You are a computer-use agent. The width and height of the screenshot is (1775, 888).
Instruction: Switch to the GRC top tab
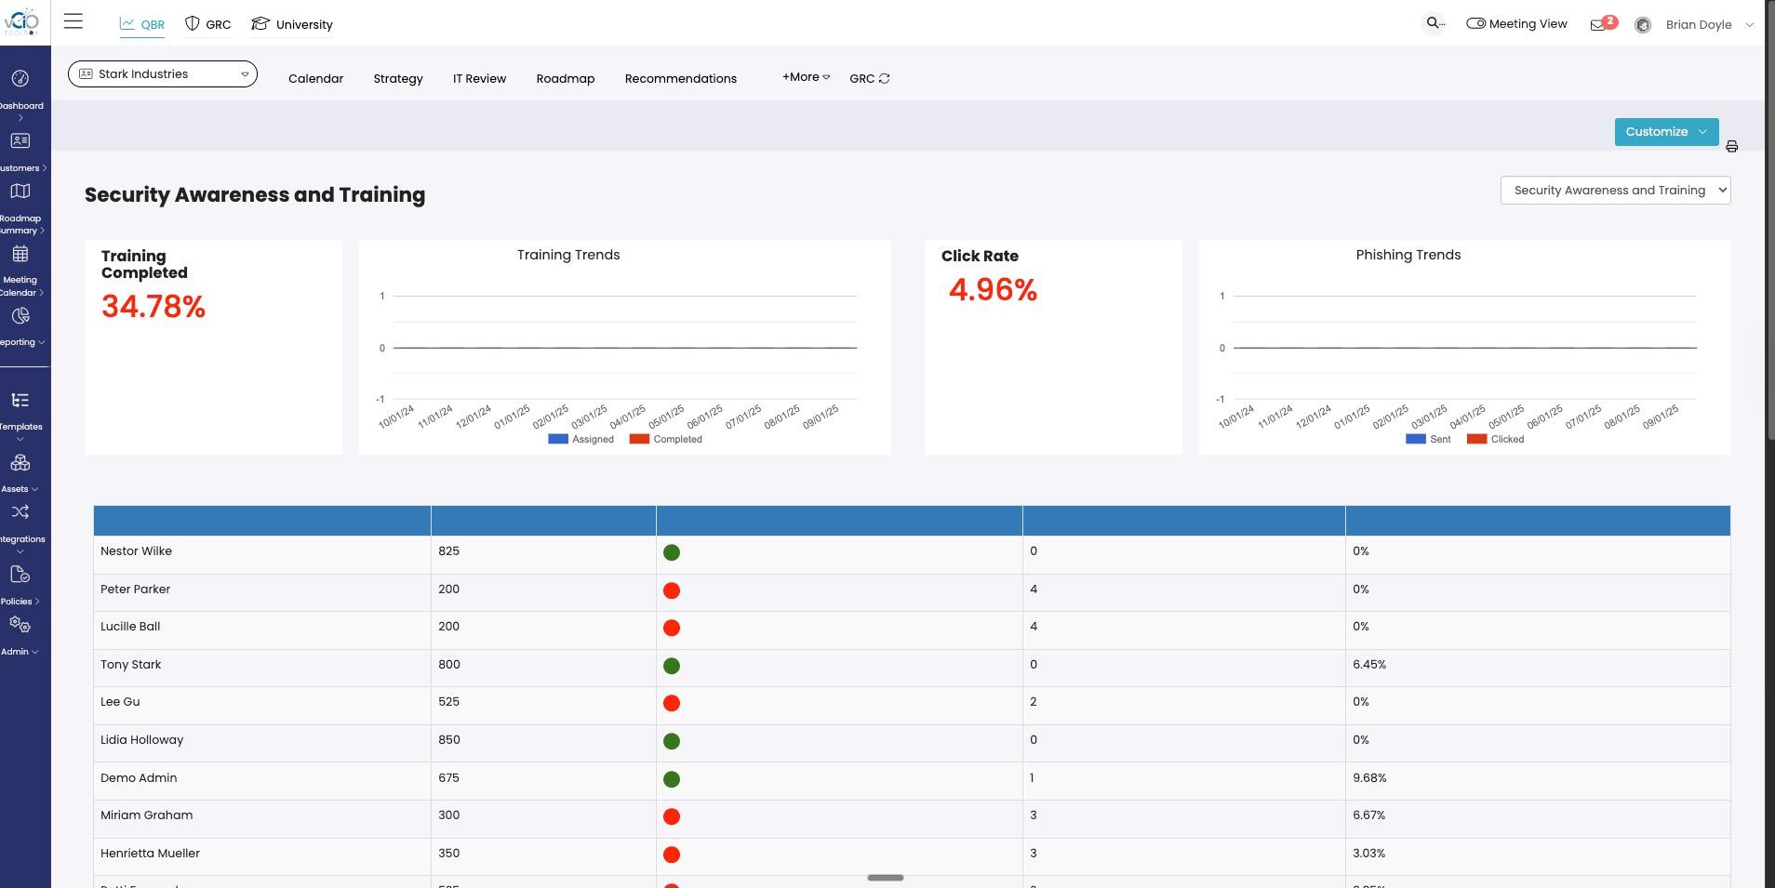(208, 24)
